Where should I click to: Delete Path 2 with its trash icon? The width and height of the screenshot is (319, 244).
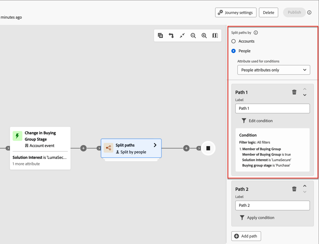point(294,189)
